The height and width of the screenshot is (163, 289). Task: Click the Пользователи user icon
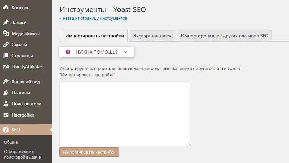coord(6,104)
